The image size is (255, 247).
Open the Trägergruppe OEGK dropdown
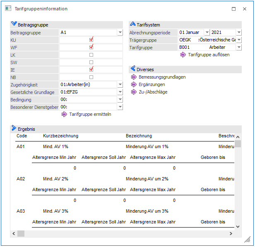coord(239,40)
